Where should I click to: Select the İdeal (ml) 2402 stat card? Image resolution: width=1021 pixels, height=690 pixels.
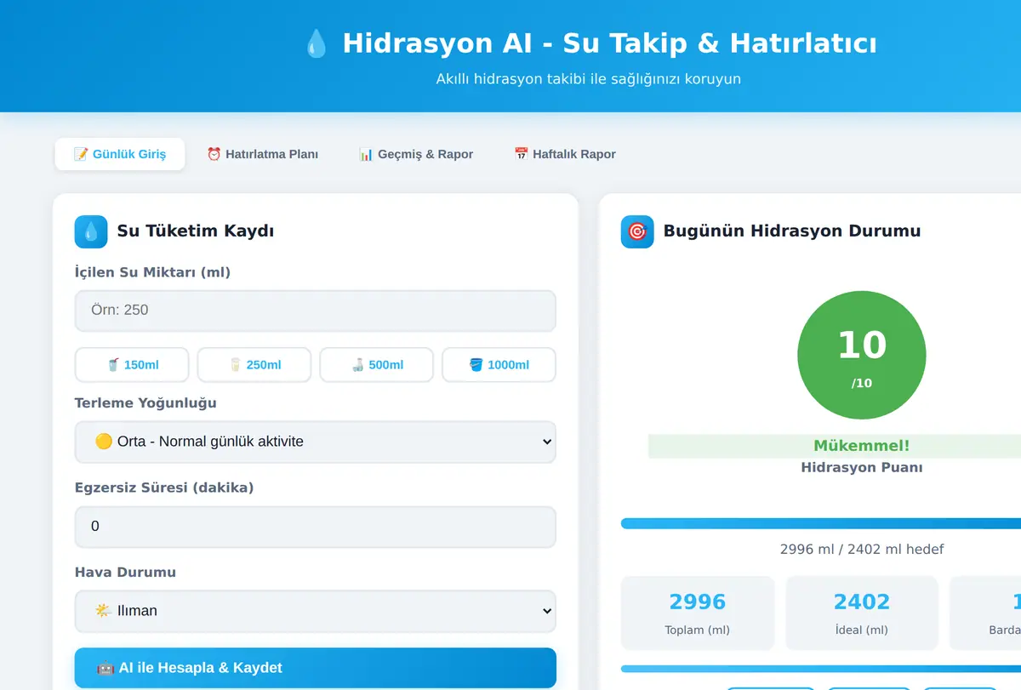click(x=862, y=613)
